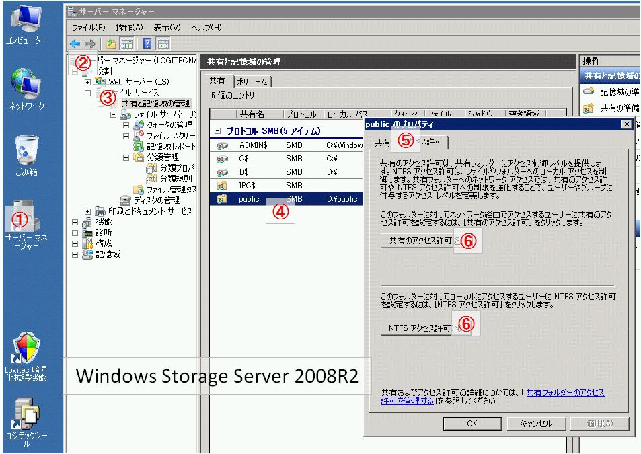Select the 共有 tab above the share list

[217, 81]
